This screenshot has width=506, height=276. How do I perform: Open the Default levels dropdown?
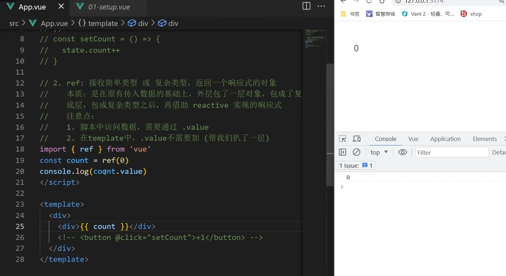[x=499, y=152]
